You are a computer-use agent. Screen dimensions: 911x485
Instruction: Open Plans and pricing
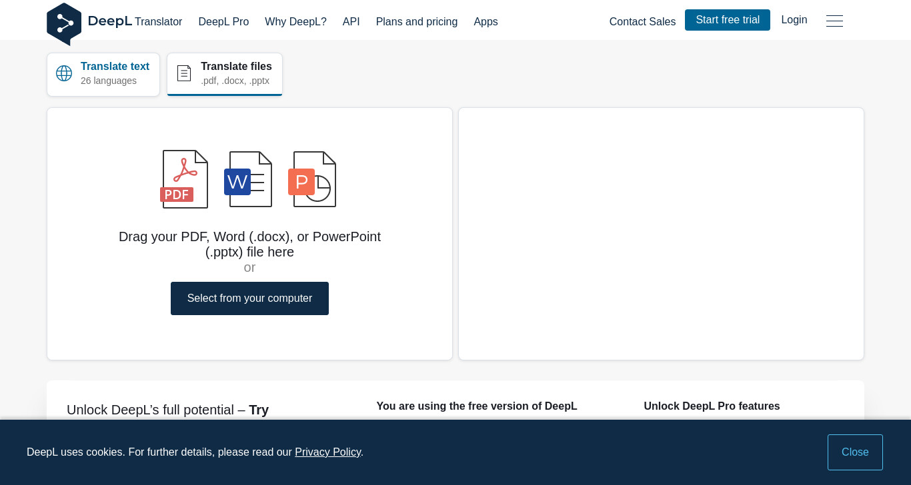pos(417,22)
